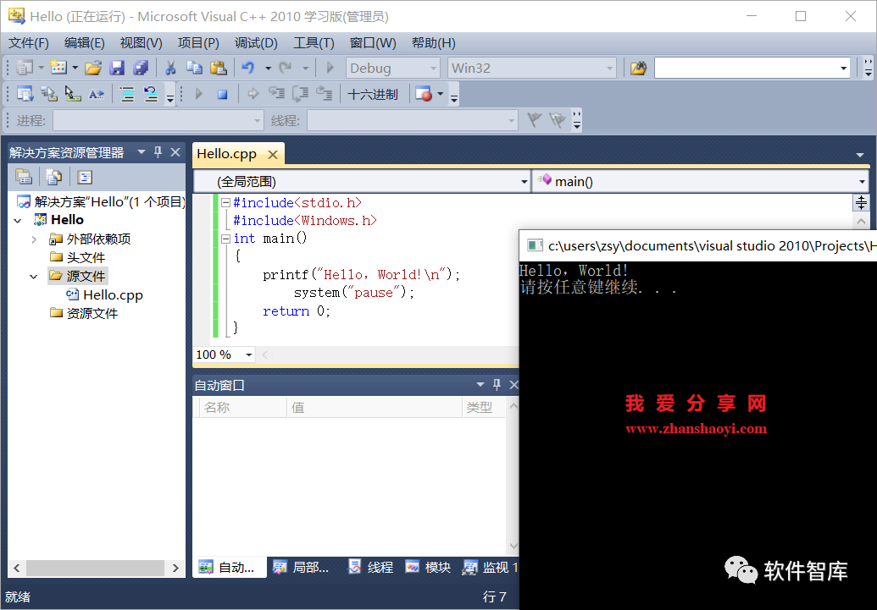Switch to the 线程 bottom tab
The width and height of the screenshot is (877, 610).
pos(371,567)
